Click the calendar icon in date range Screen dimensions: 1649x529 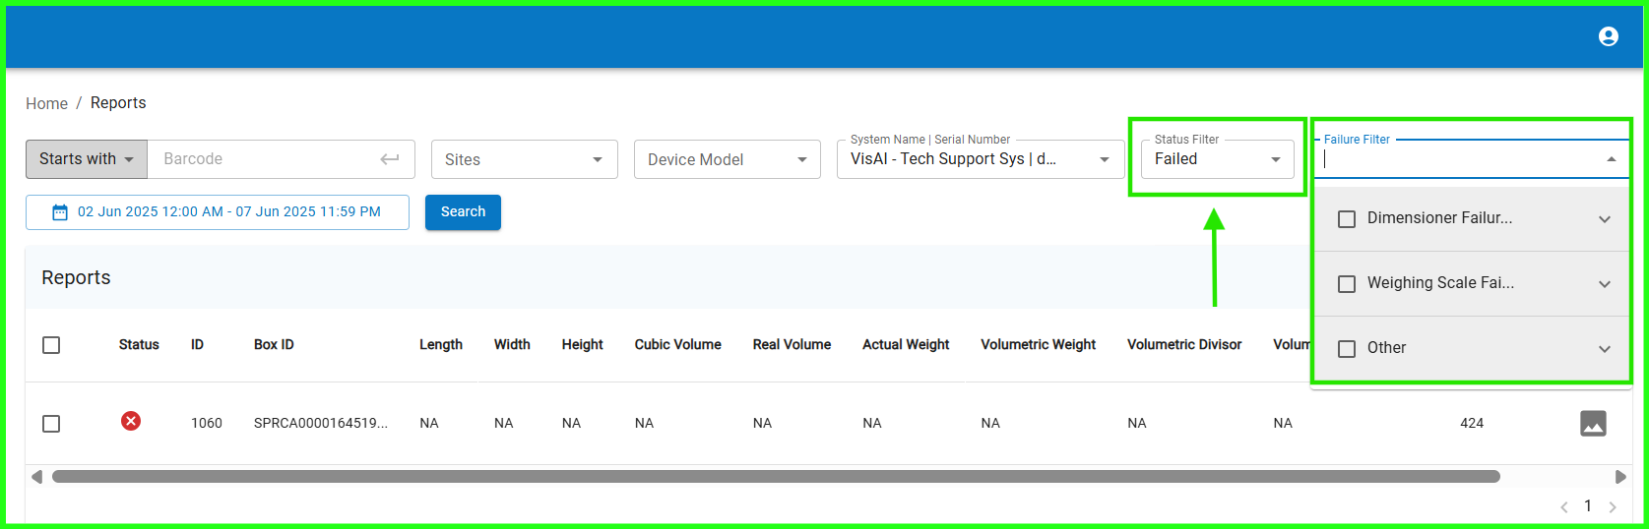60,212
